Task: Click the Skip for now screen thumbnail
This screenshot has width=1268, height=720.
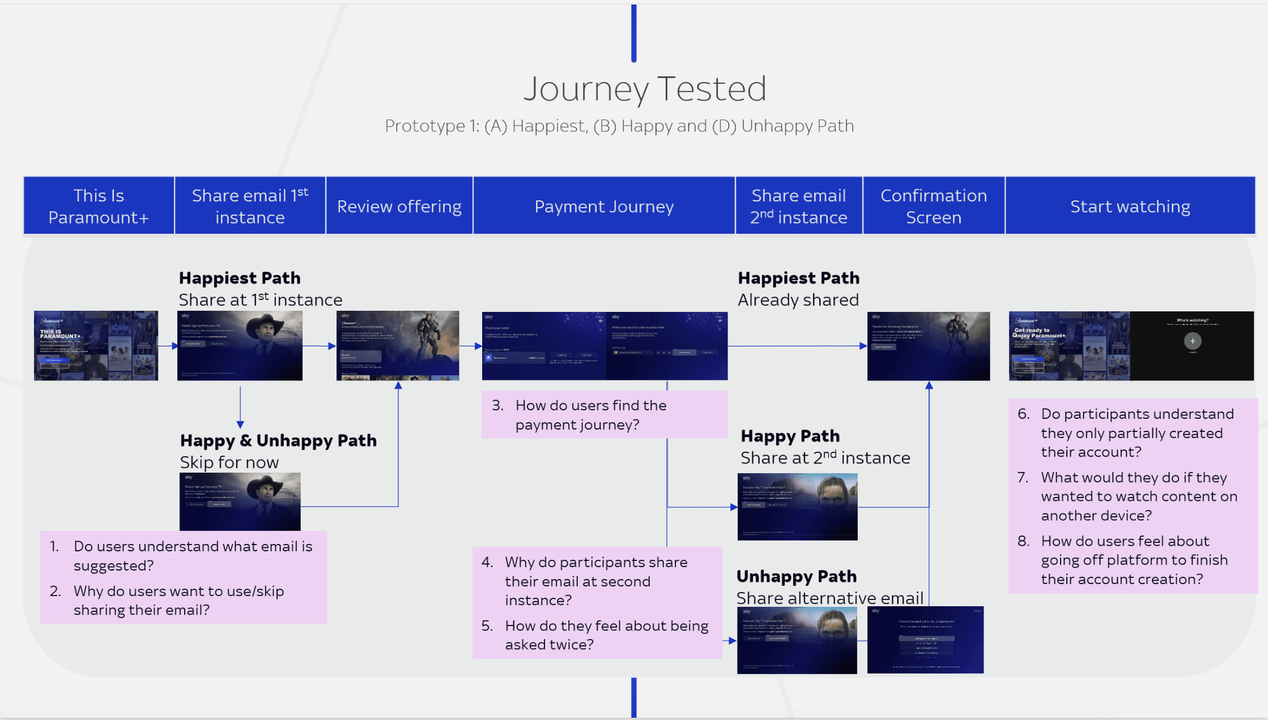Action: (240, 502)
